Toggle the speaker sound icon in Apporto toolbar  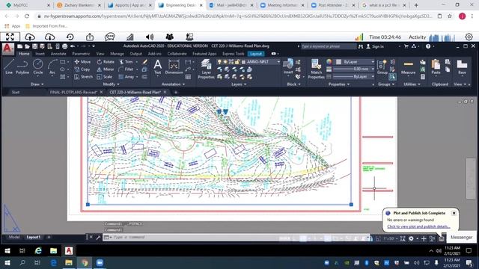(150, 37)
